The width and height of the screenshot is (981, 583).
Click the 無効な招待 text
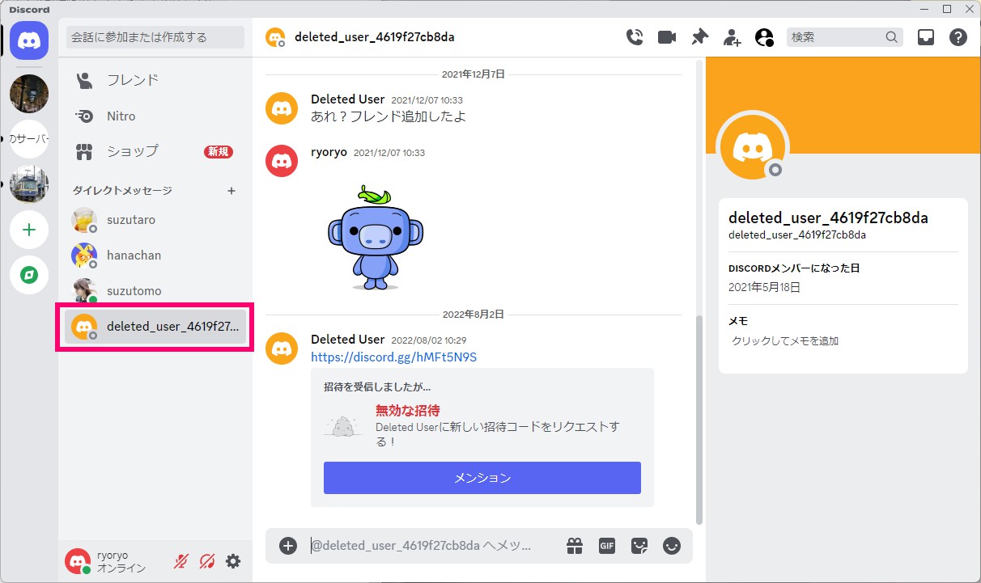point(408,411)
